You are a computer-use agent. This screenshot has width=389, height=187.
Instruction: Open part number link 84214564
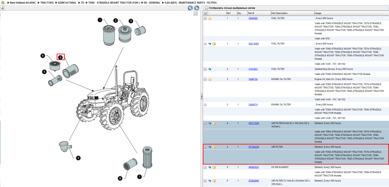tap(254, 43)
